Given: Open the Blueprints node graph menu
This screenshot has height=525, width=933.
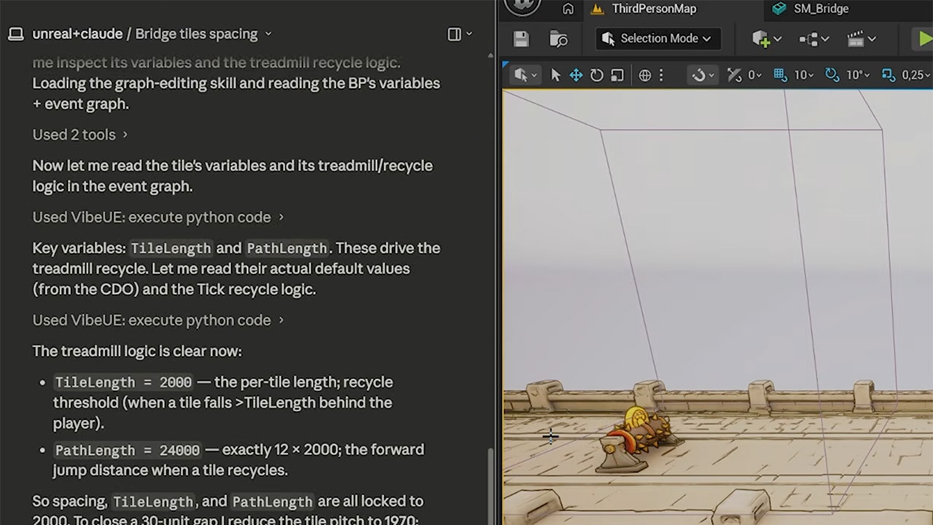Looking at the screenshot, I should pos(814,39).
